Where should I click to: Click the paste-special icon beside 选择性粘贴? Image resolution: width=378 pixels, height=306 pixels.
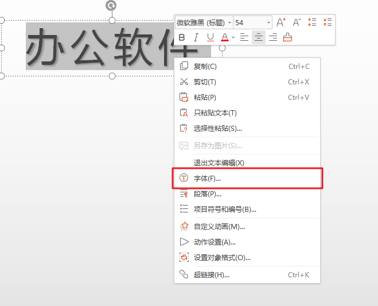tap(184, 128)
